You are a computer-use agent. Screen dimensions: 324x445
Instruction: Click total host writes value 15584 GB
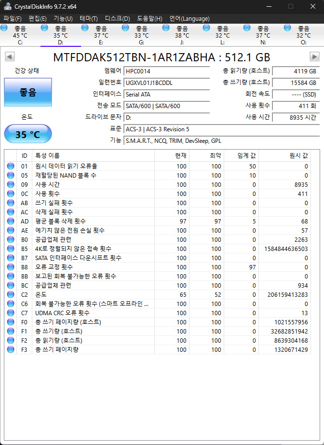click(x=296, y=83)
